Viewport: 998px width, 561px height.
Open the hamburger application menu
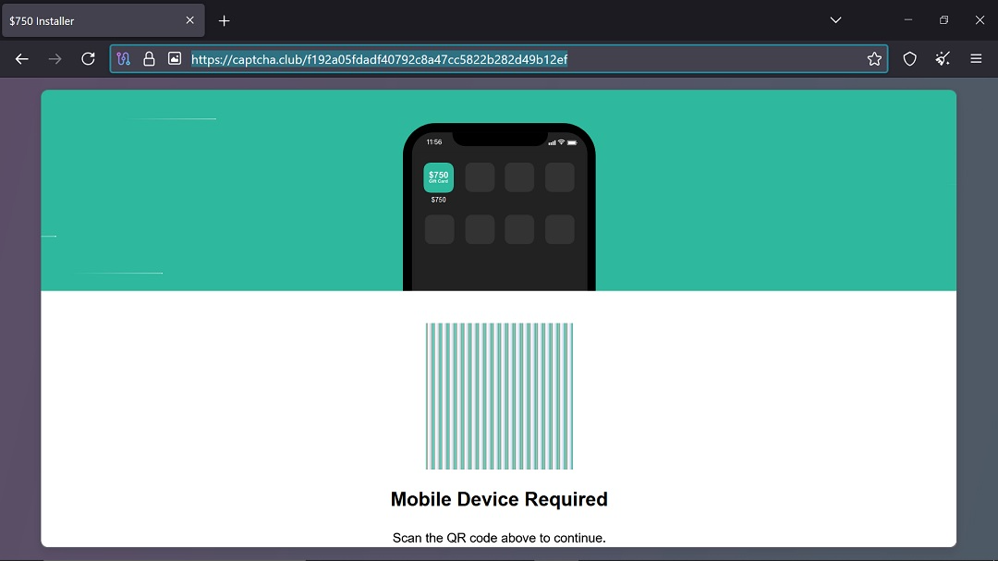pos(976,59)
